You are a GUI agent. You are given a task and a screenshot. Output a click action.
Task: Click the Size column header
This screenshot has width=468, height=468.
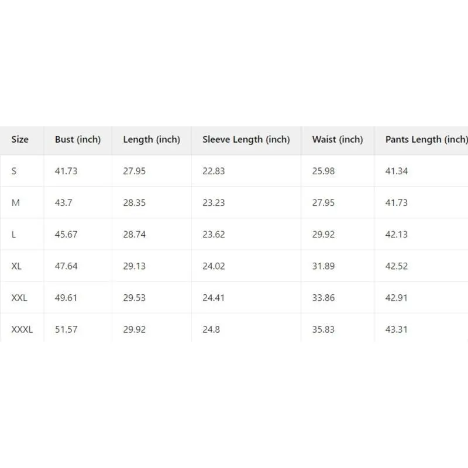[20, 139]
